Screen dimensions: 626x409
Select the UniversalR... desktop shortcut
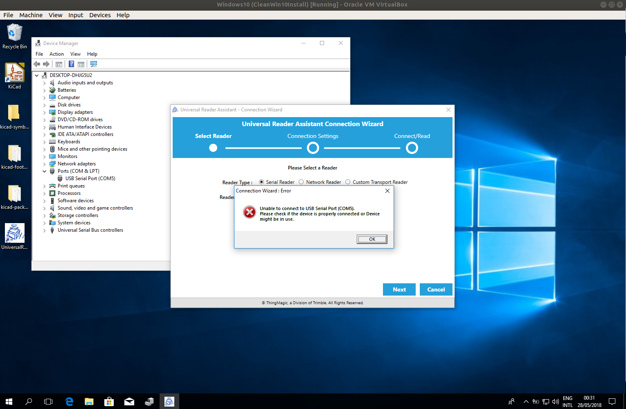15,237
